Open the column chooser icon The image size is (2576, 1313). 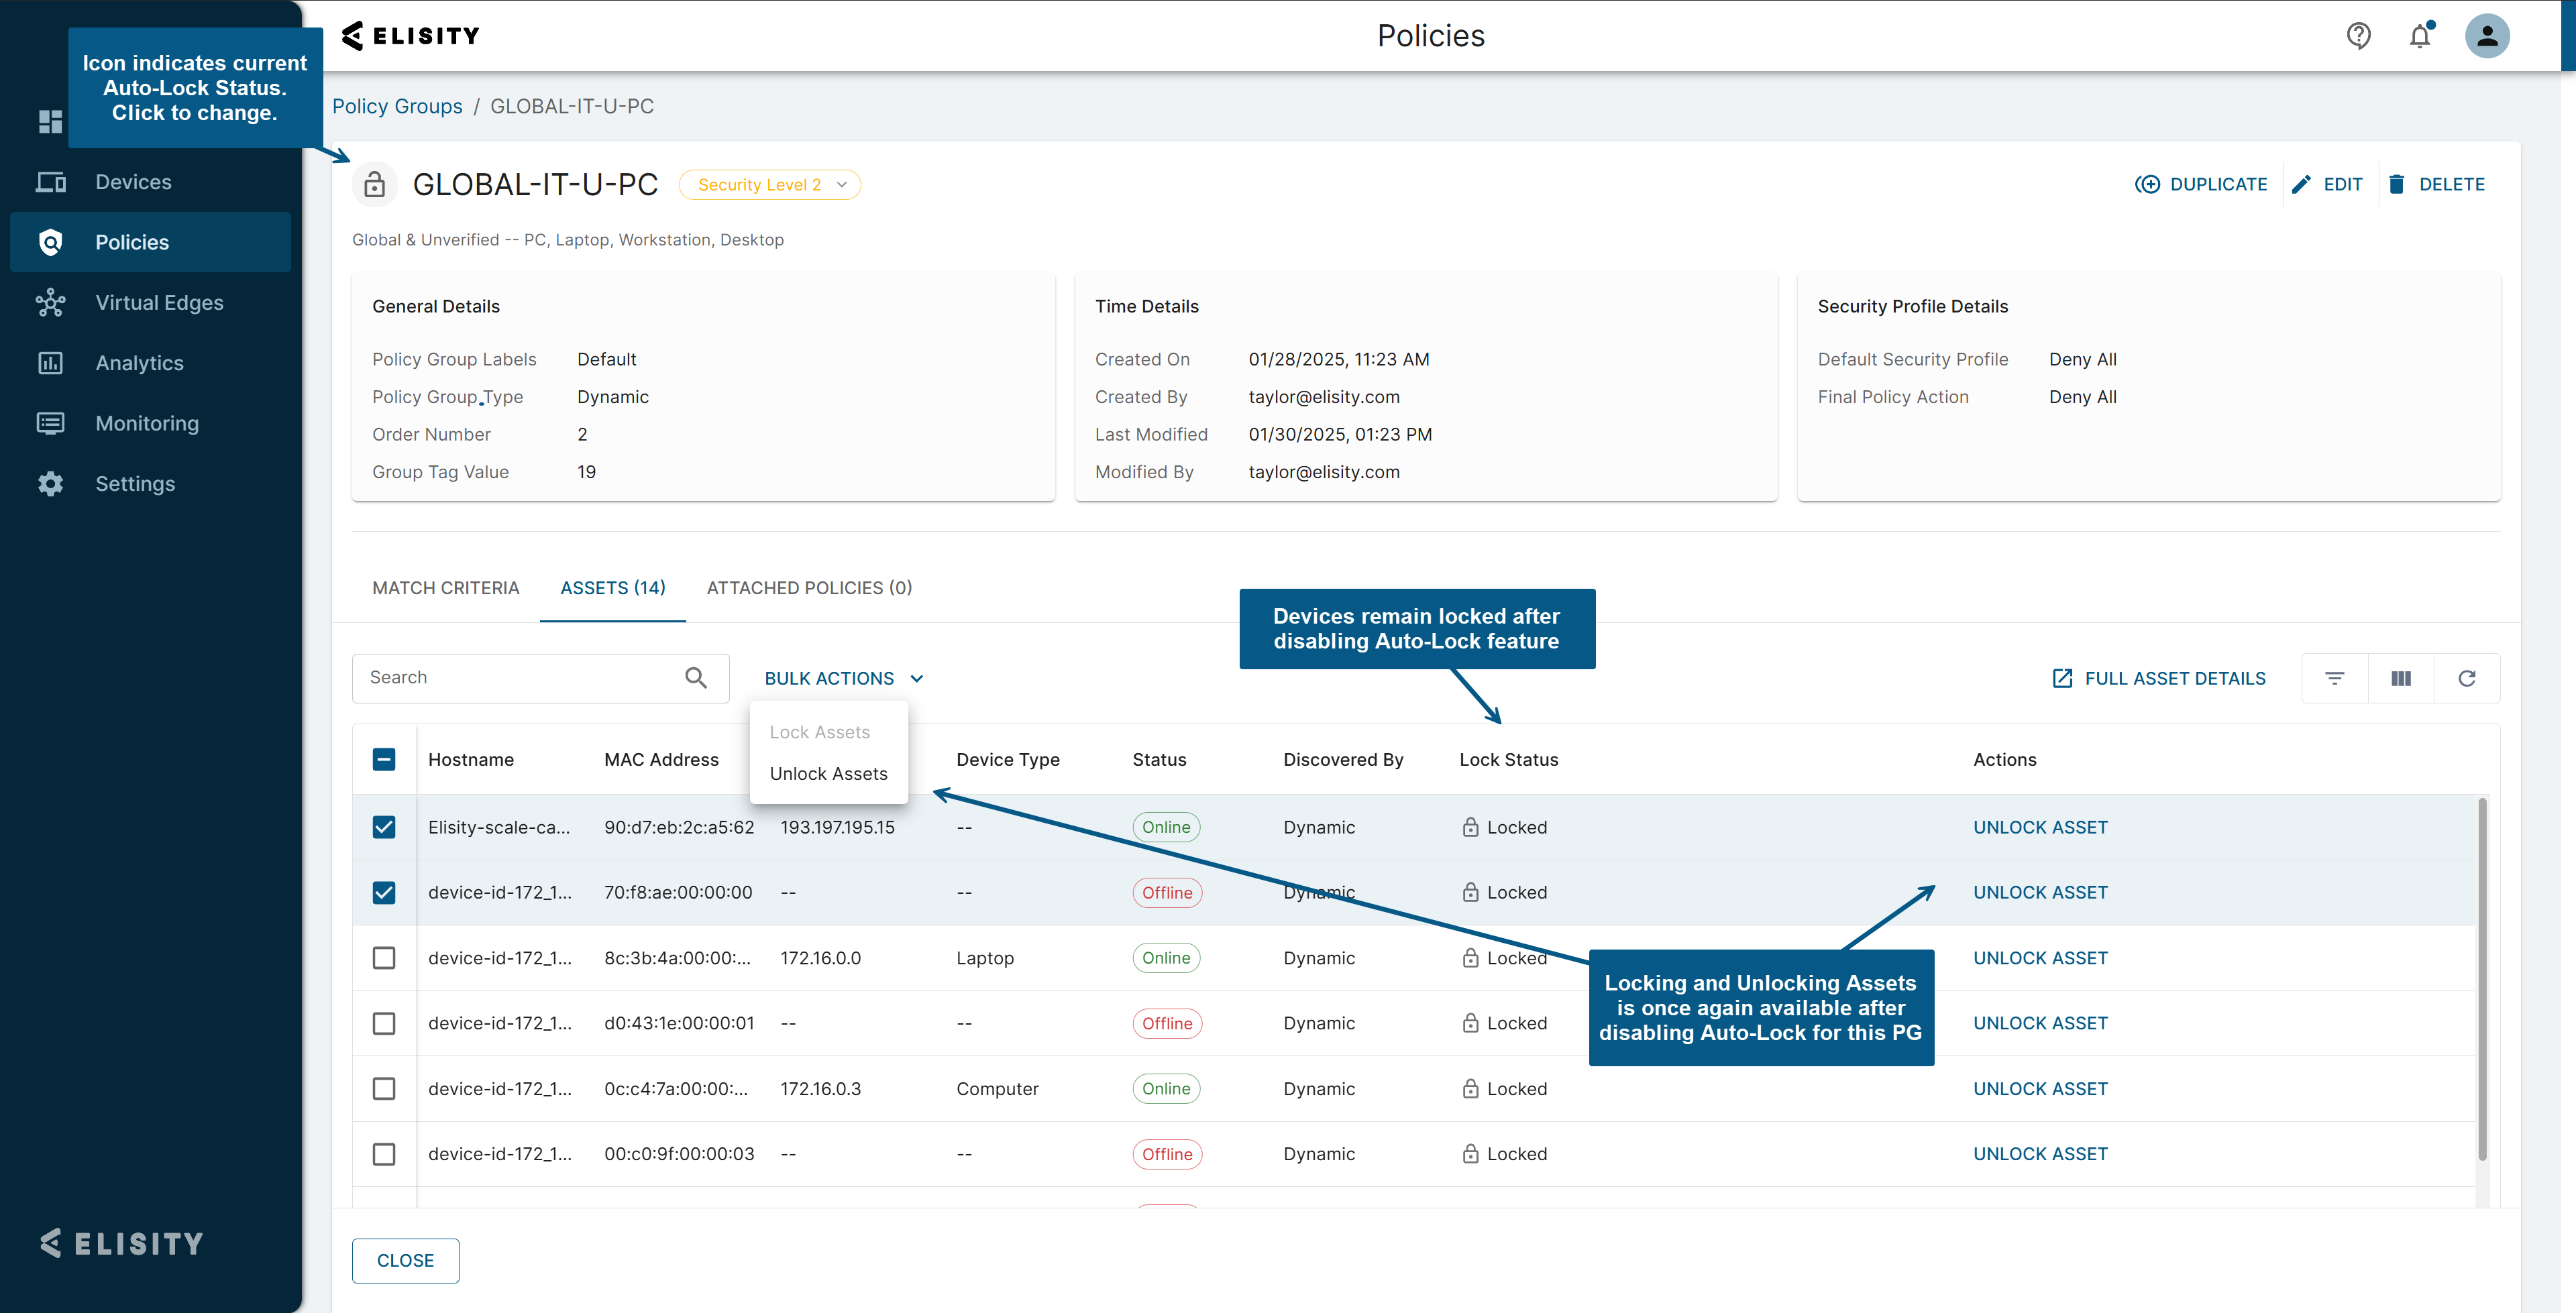(x=2400, y=678)
